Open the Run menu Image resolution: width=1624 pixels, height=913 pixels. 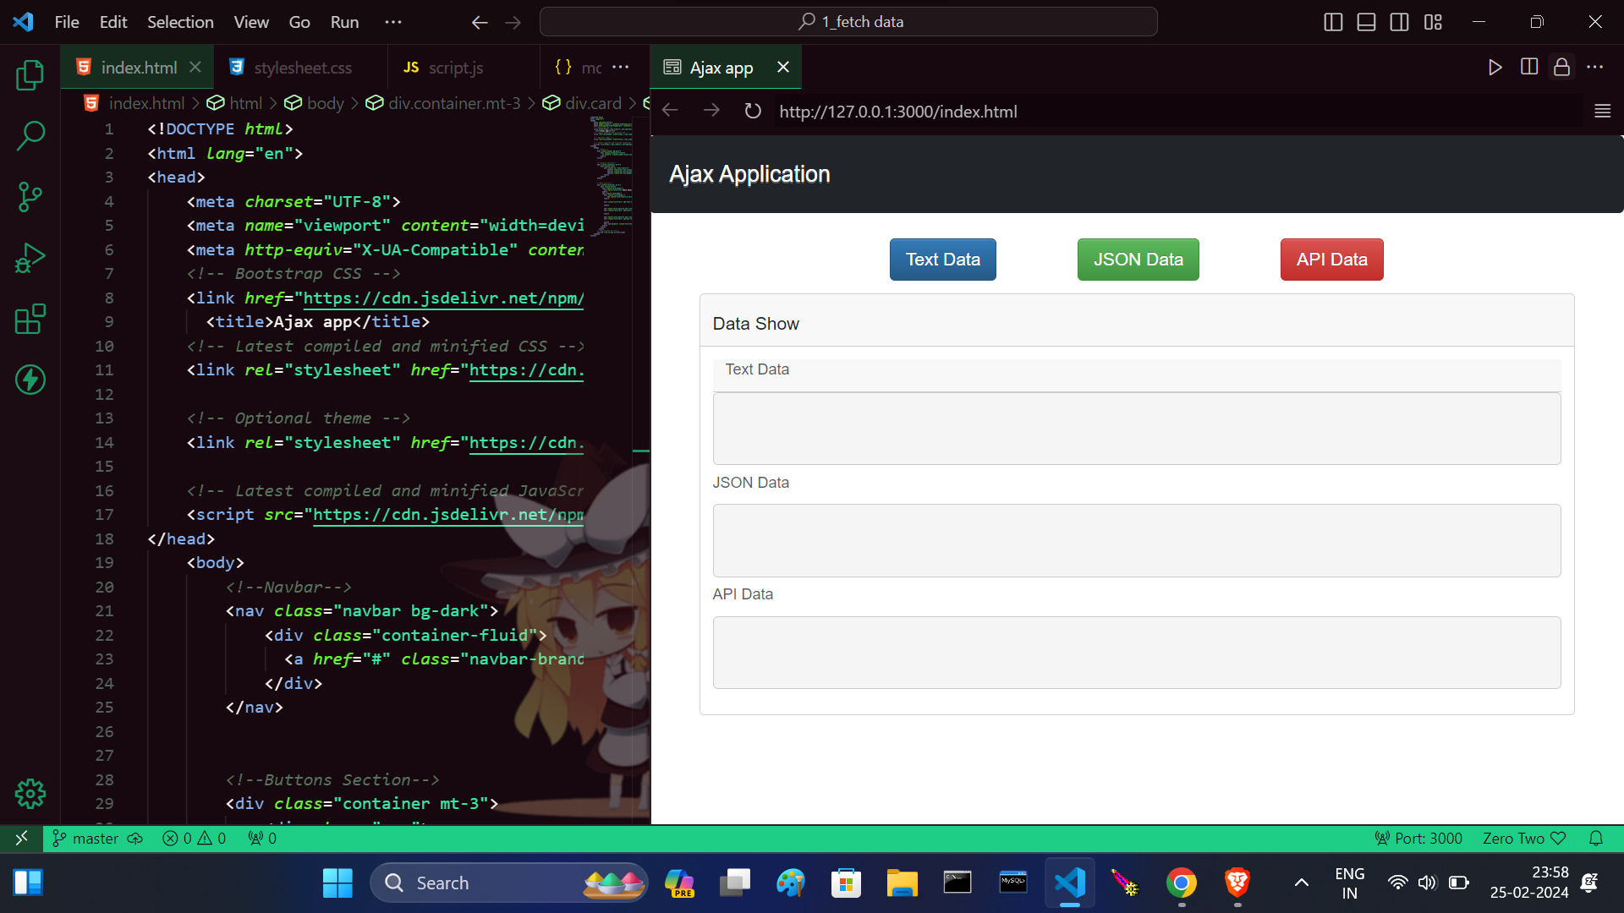(x=344, y=22)
